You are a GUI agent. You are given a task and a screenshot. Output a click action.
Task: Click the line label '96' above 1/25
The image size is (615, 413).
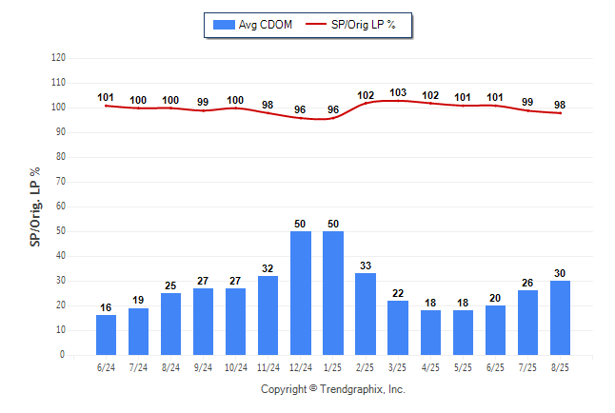coord(333,109)
